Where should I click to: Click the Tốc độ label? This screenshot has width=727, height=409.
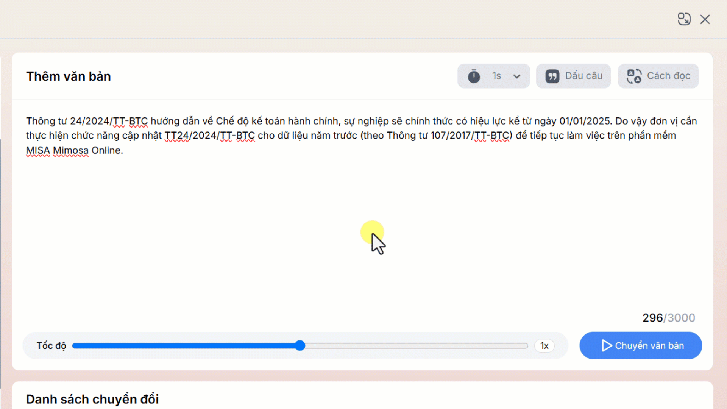[x=51, y=346]
